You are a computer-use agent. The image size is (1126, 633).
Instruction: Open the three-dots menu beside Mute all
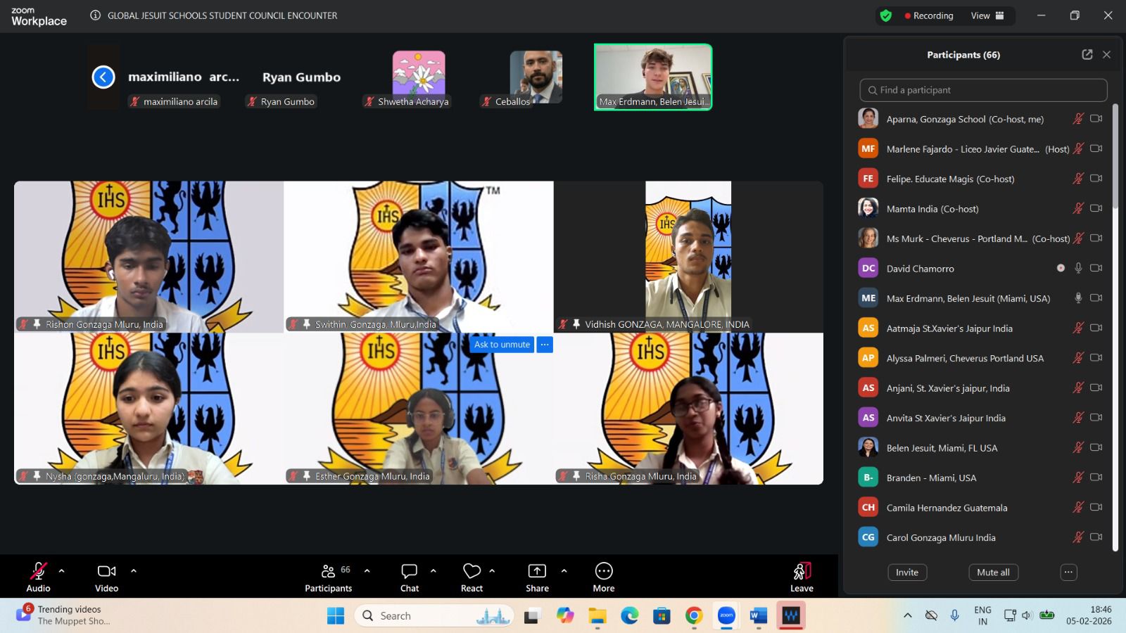(x=1068, y=573)
